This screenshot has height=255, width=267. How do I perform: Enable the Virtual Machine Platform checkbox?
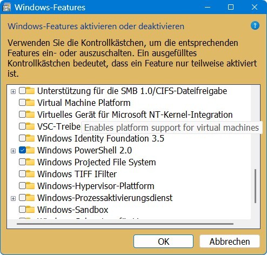(x=22, y=103)
